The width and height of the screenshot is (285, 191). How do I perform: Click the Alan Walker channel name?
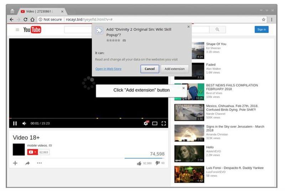pyautogui.click(x=213, y=69)
